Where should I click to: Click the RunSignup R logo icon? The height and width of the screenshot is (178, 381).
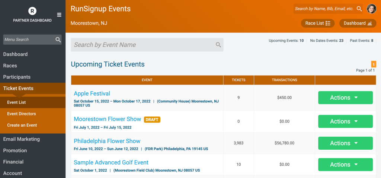point(32,11)
